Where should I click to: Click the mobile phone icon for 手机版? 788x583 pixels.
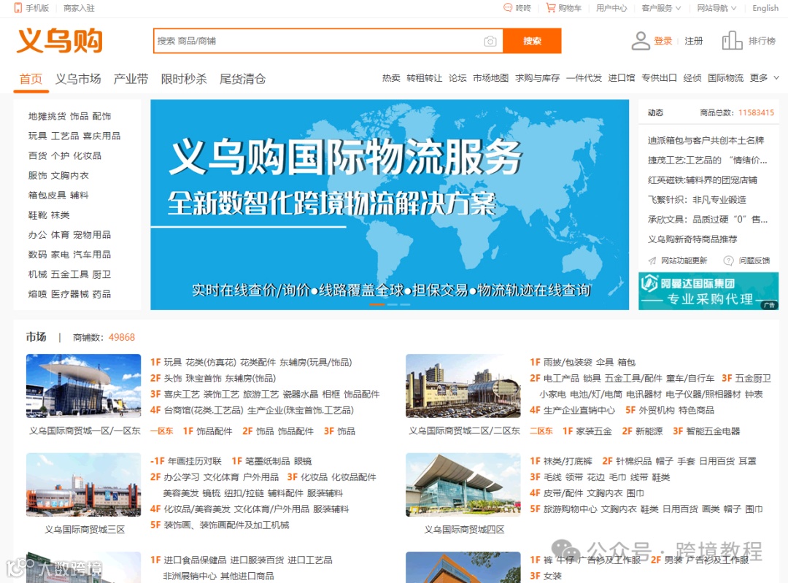click(18, 8)
